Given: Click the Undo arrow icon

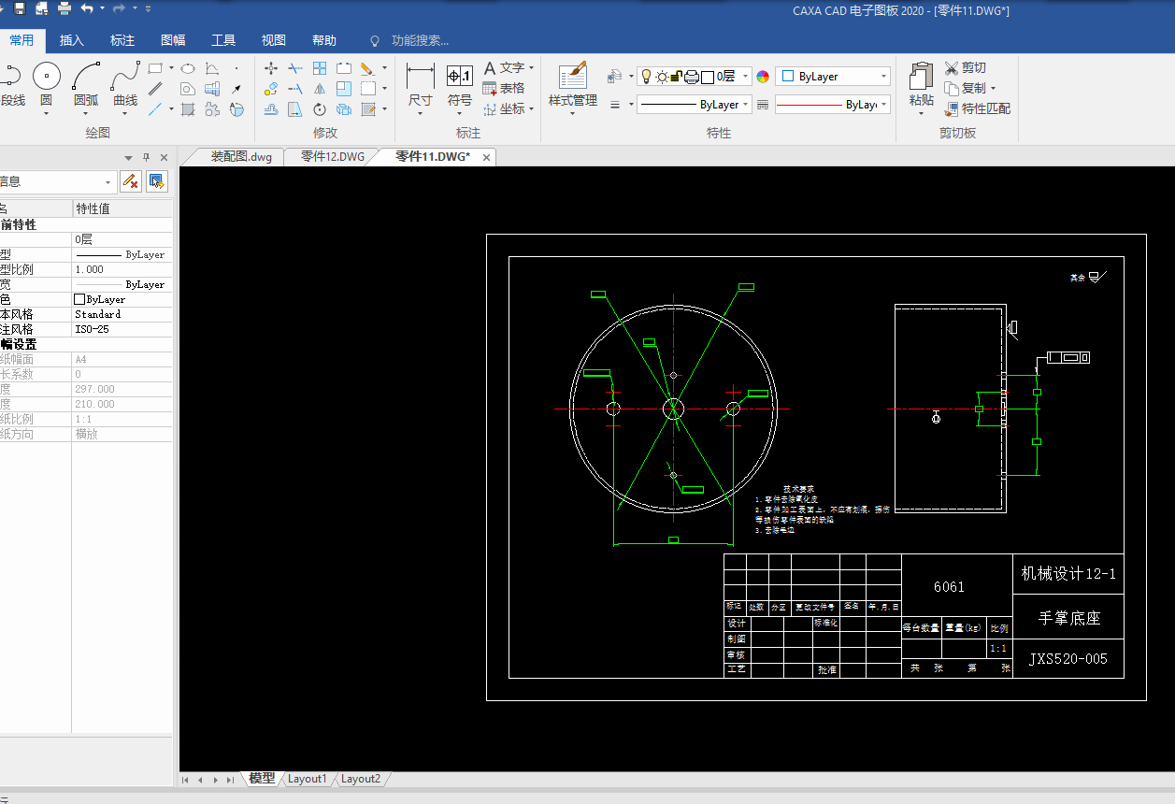Looking at the screenshot, I should click(x=87, y=8).
